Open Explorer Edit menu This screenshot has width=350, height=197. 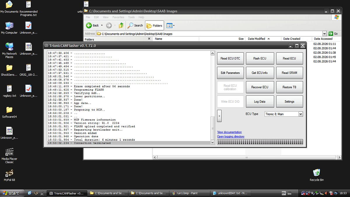click(96, 17)
